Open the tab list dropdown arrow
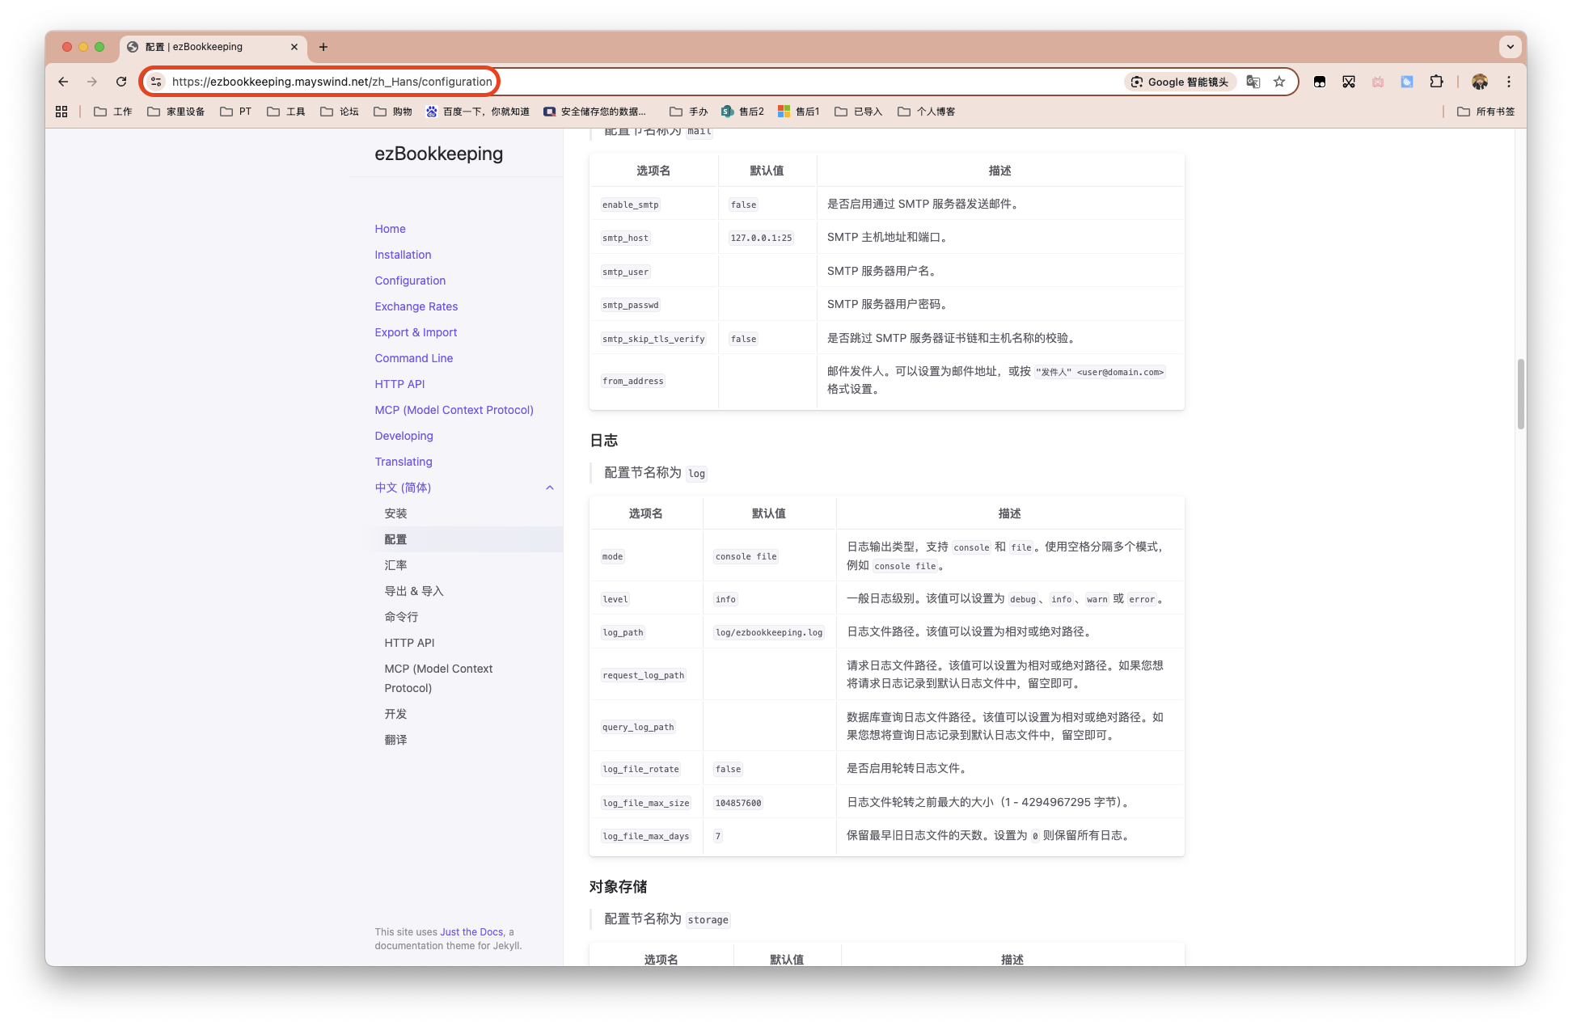Viewport: 1572px width, 1026px height. [1511, 46]
